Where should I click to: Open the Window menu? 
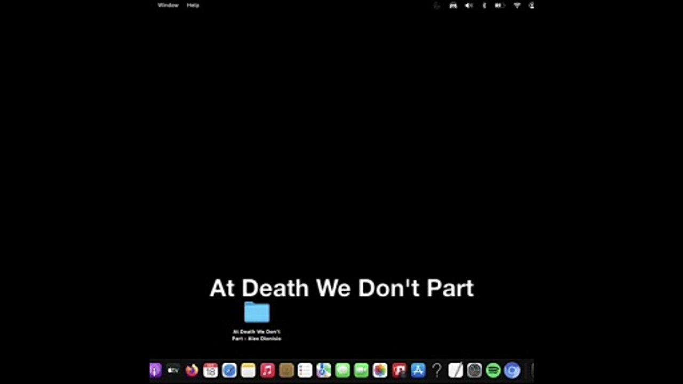pos(168,5)
